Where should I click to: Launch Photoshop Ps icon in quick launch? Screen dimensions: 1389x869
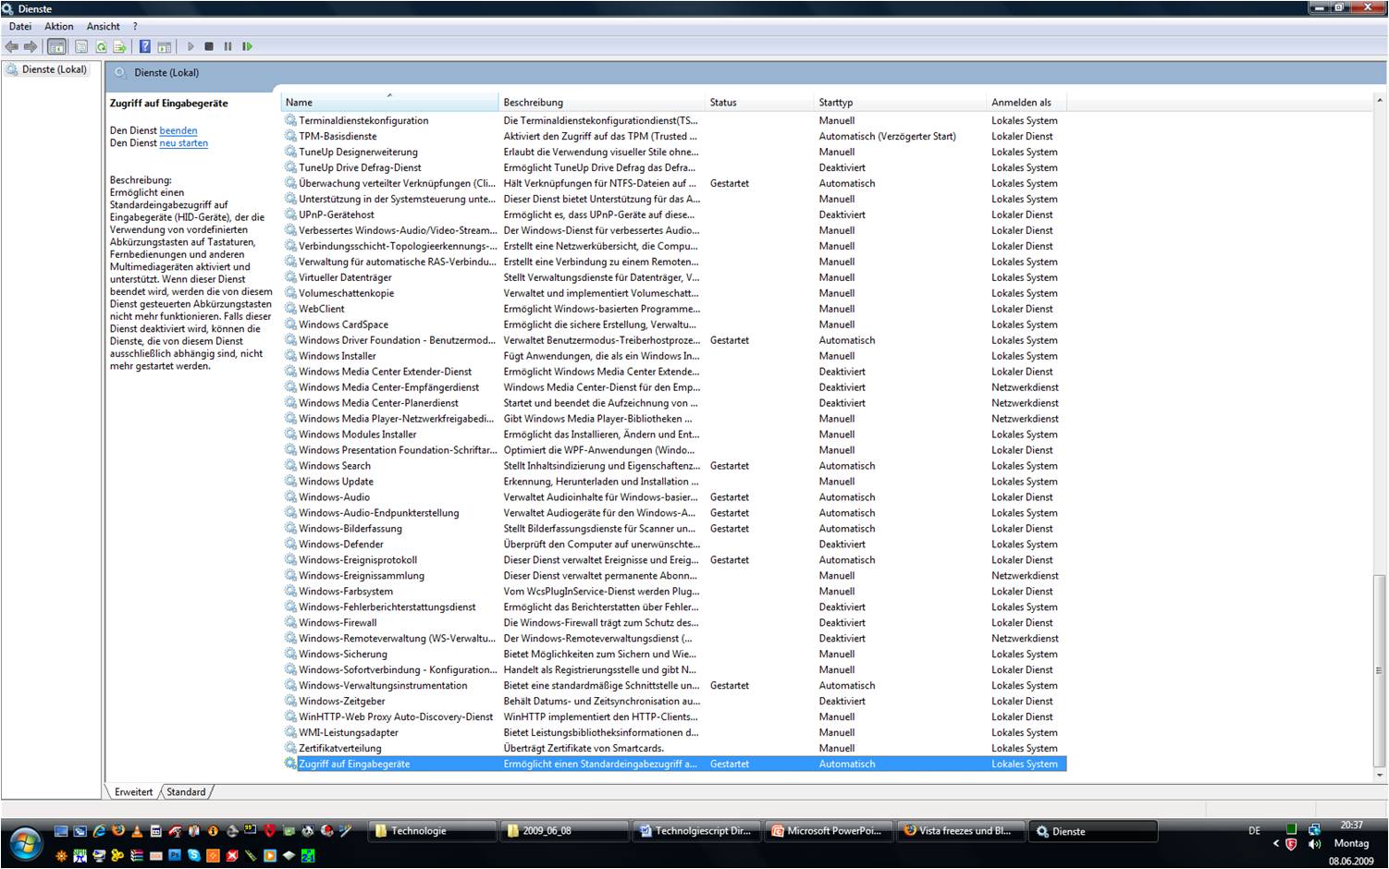175,855
